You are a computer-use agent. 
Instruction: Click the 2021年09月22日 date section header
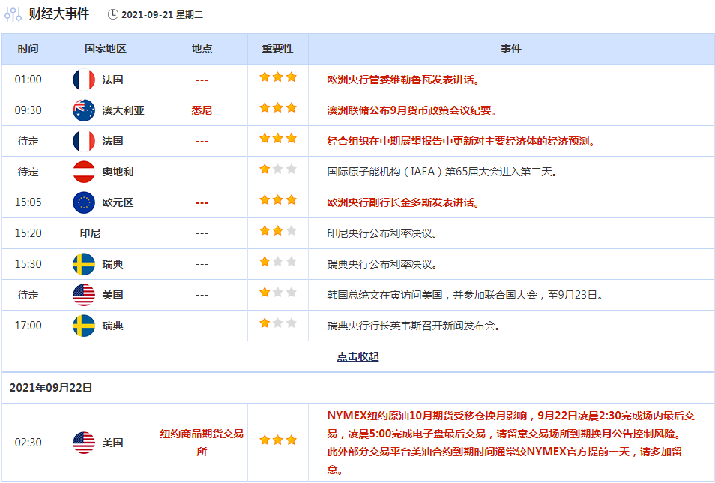point(51,388)
